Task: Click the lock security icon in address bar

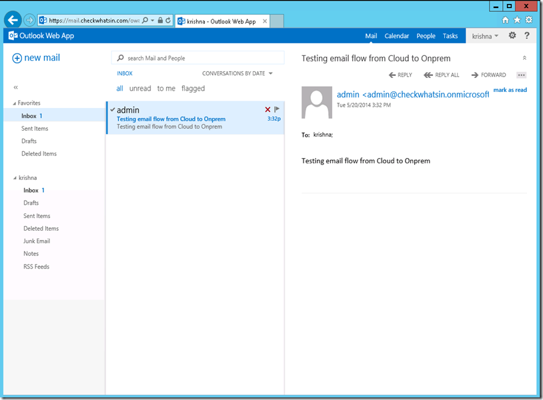Action: pos(160,21)
